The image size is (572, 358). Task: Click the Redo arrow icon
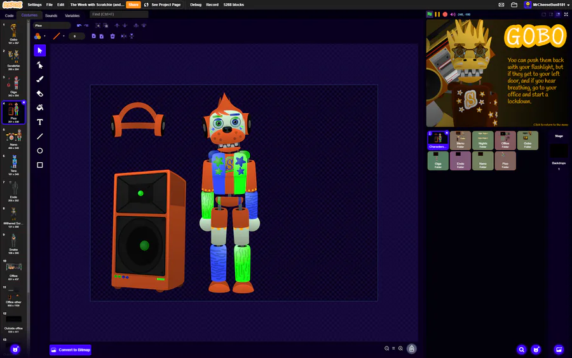86,25
